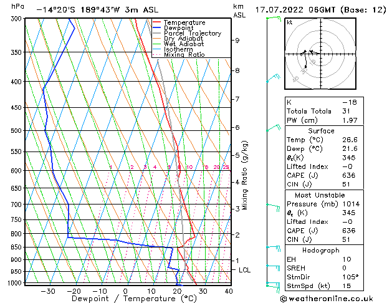This screenshot has width=392, height=303.
Task: Click the 'Temperature' legend entry
Action: 184,22
